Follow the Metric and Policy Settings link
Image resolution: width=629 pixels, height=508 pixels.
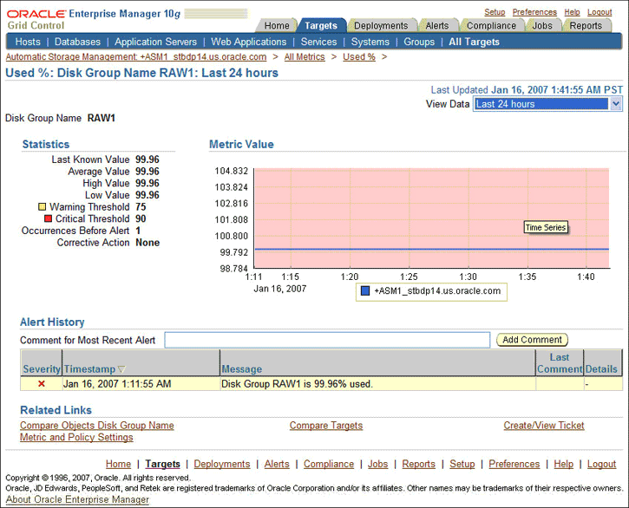click(x=76, y=438)
